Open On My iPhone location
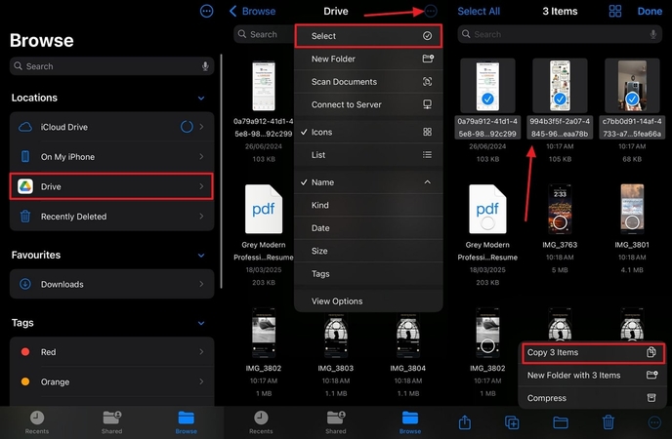Viewport: 672px width, 439px height. point(112,157)
